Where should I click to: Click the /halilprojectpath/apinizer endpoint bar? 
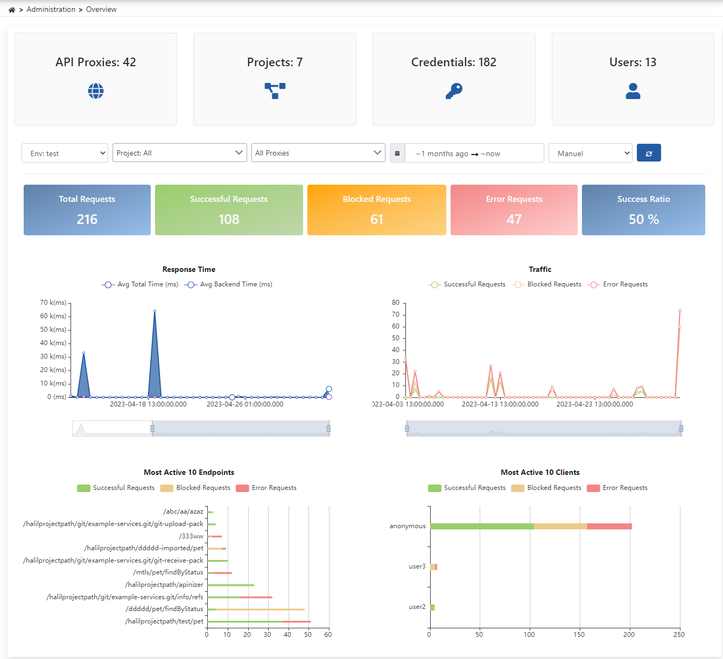[x=231, y=585]
